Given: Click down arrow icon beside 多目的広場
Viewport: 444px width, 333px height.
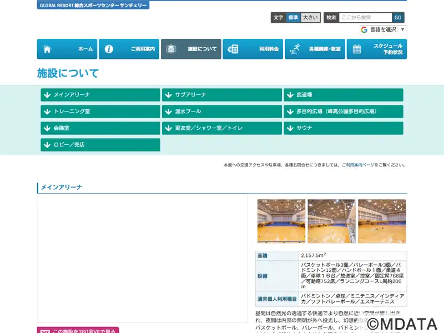Looking at the screenshot, I should [x=290, y=112].
